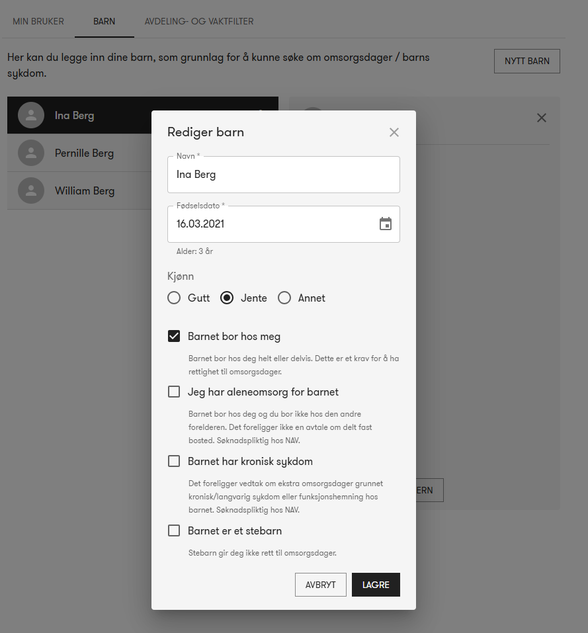Image resolution: width=588 pixels, height=633 pixels.
Task: Select the Jente radio option
Action: (x=227, y=298)
